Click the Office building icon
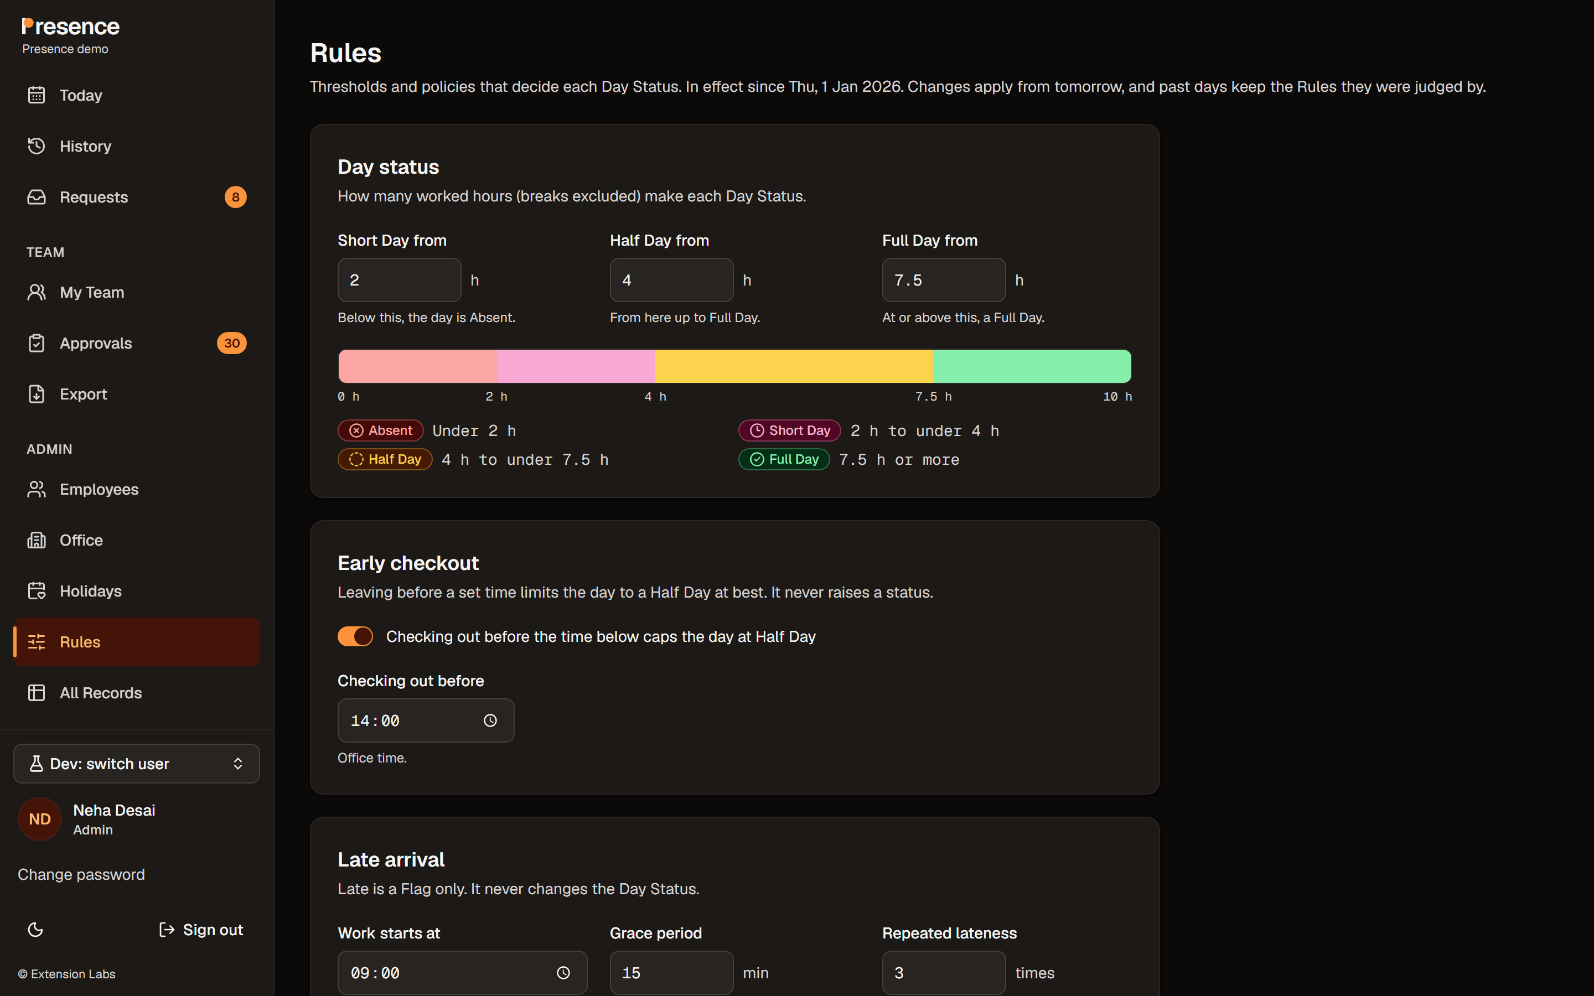This screenshot has height=996, width=1594. [x=36, y=540]
